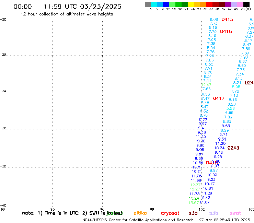This screenshot has width=254, height=223.
Task: Select the wave height value 7.73
Action: click(213, 23)
